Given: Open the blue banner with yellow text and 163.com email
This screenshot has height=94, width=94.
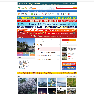Looking at the screenshot, I should tap(47, 18).
